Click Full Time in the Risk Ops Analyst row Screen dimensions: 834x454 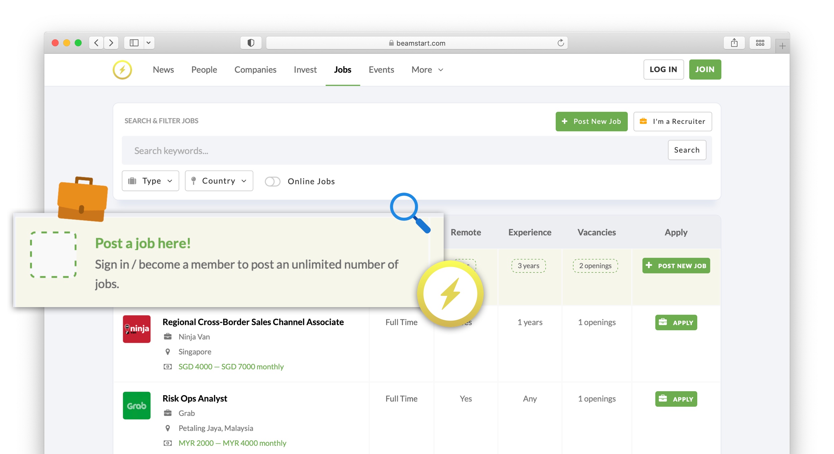tap(401, 399)
